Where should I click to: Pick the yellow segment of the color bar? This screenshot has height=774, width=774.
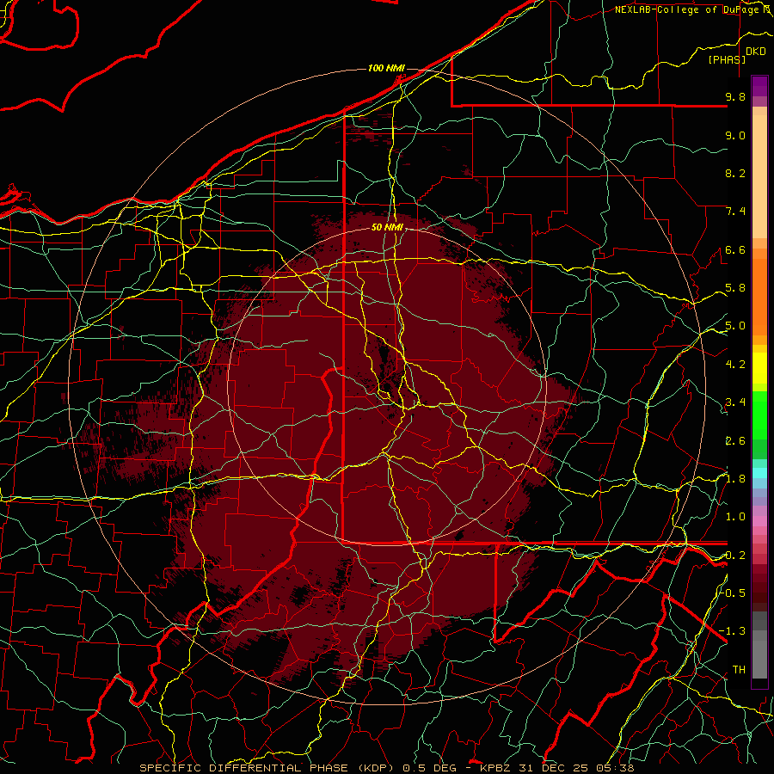(759, 368)
